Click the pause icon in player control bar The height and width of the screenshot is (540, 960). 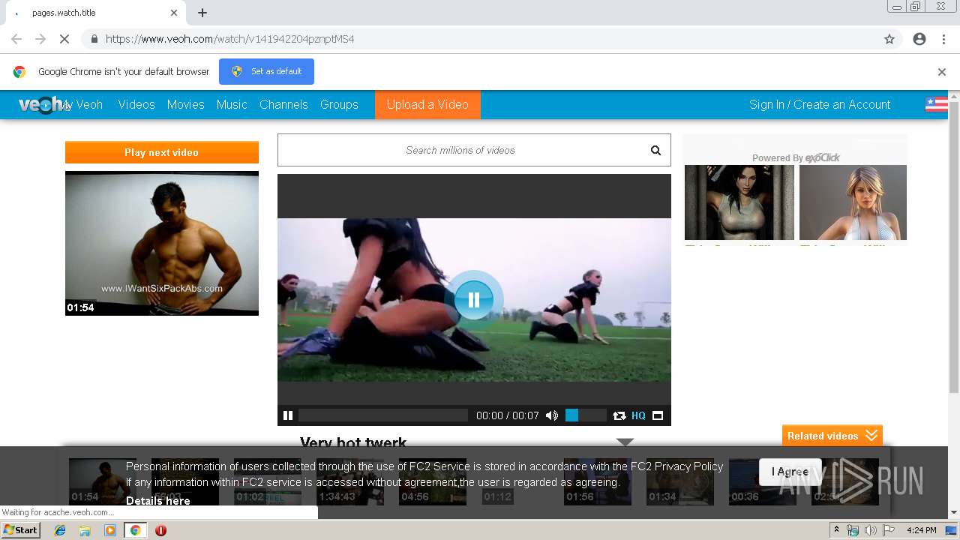pos(288,415)
